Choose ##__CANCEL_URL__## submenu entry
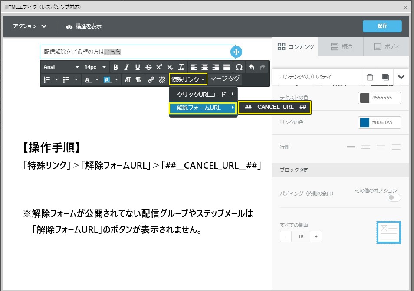 [x=275, y=107]
